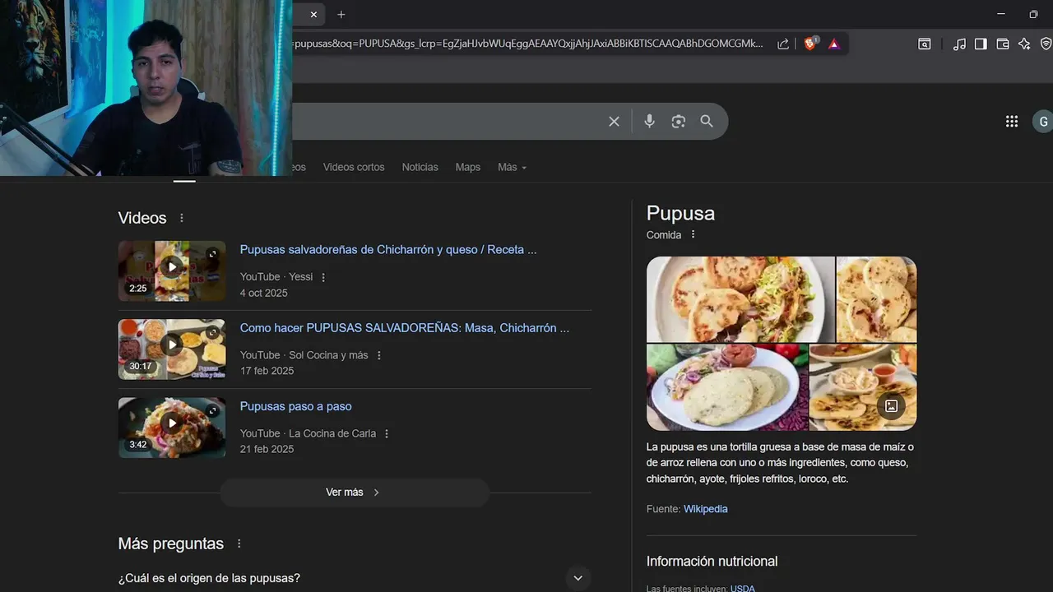Close the current browser tab
Image resolution: width=1053 pixels, height=592 pixels.
[313, 14]
